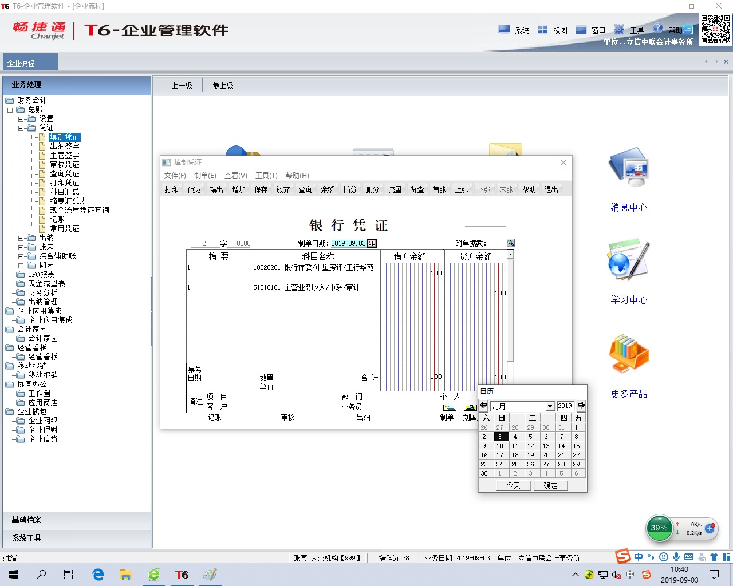Click the 帮助 question icon in header
Viewport: 733px width, 586px height.
[x=657, y=29]
